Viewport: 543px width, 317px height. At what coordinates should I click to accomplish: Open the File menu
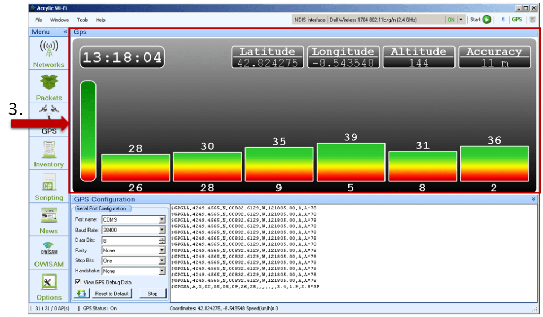[38, 20]
